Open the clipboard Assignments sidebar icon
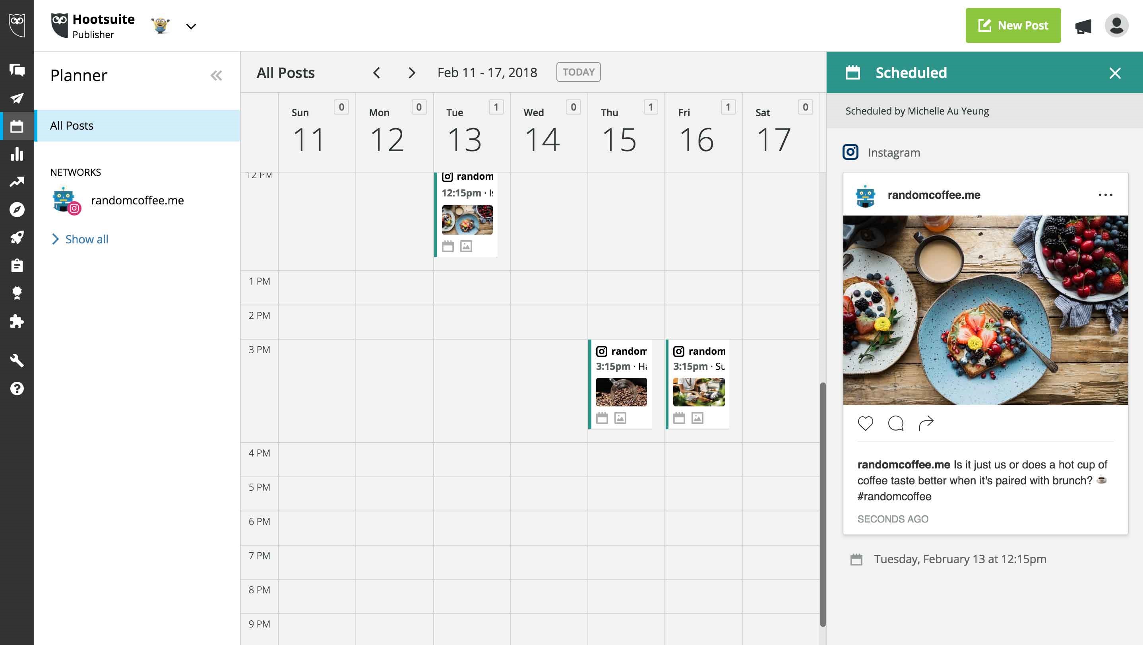 point(17,265)
